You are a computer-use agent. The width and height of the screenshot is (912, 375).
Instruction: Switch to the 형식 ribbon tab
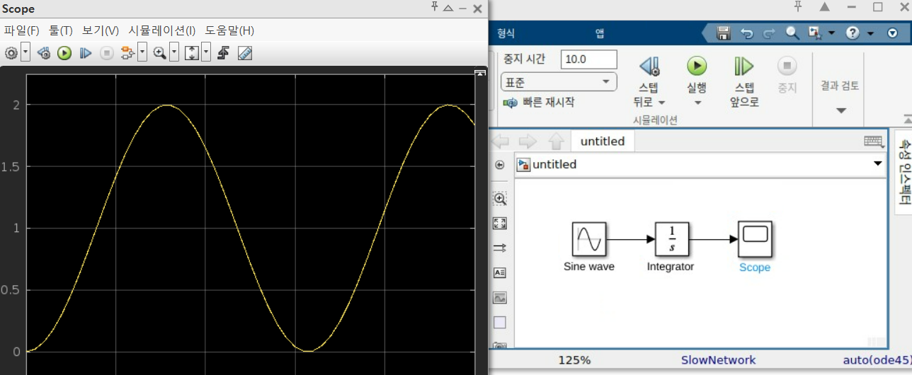[x=506, y=33]
